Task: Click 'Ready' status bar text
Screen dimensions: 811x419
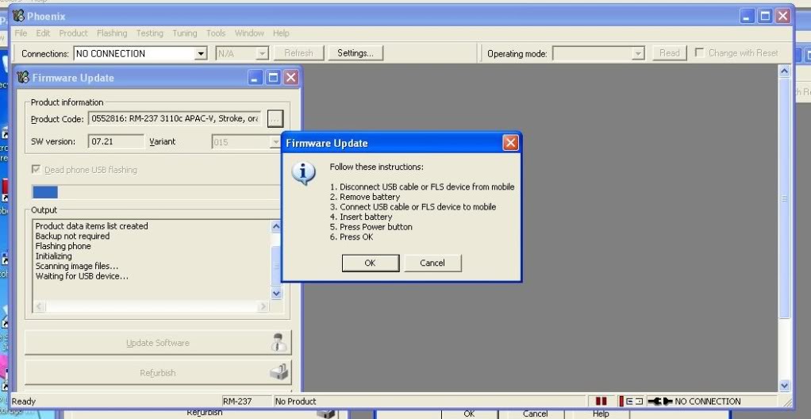Action: pos(23,402)
